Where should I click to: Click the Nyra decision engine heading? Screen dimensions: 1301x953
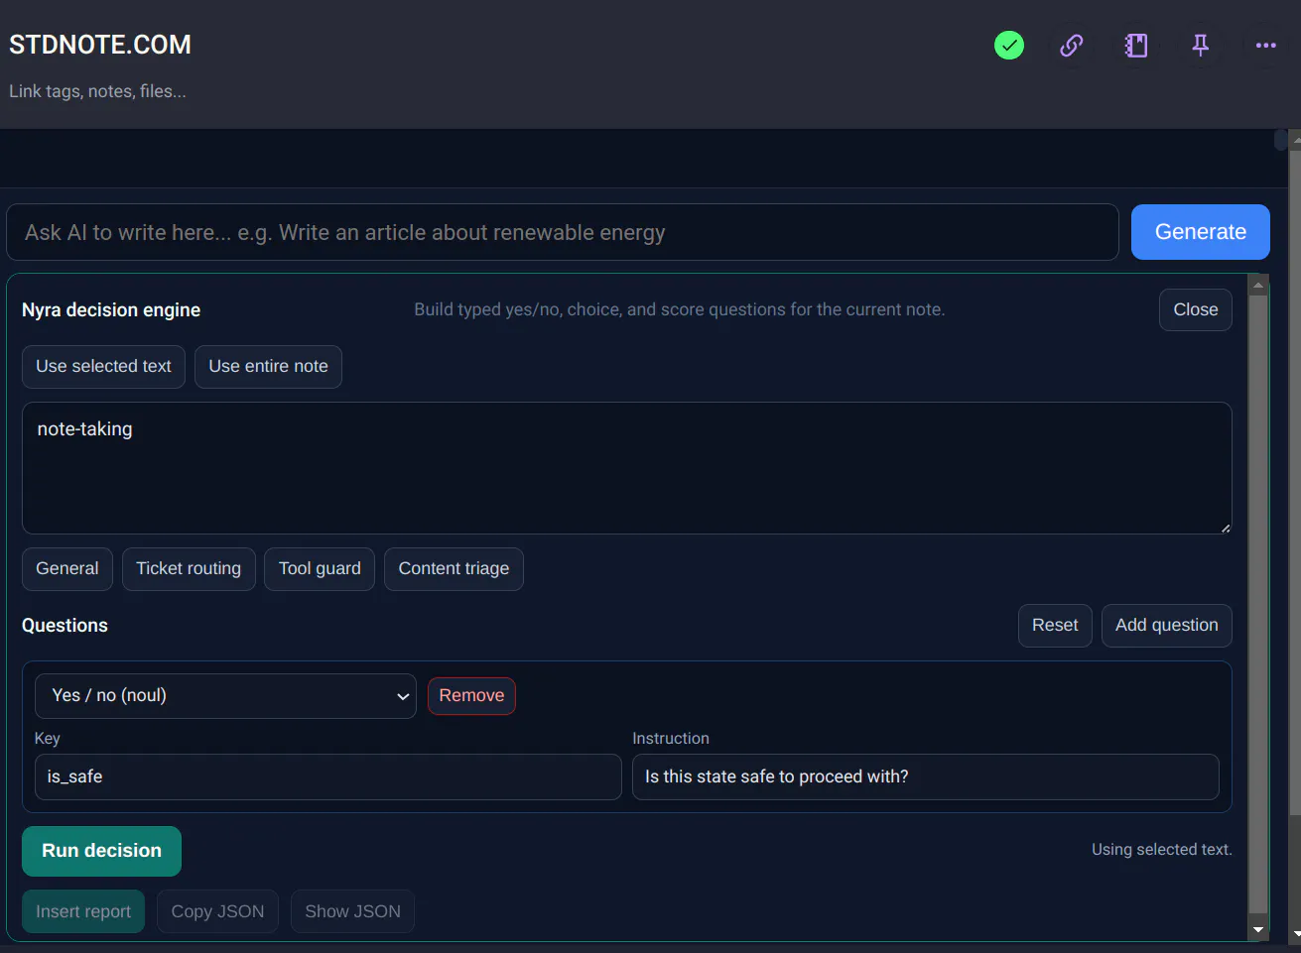point(111,310)
